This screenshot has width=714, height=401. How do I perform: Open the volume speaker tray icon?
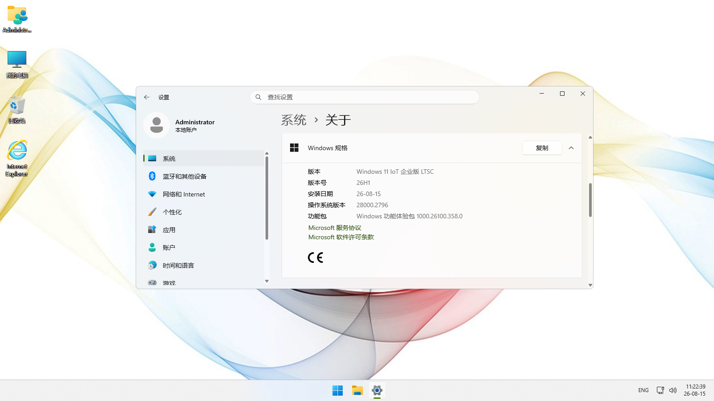point(673,390)
